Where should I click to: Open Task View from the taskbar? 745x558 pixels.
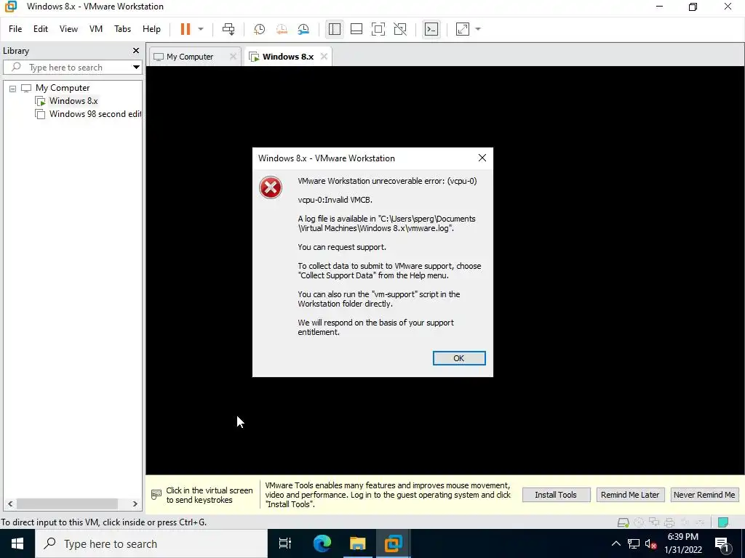click(285, 543)
